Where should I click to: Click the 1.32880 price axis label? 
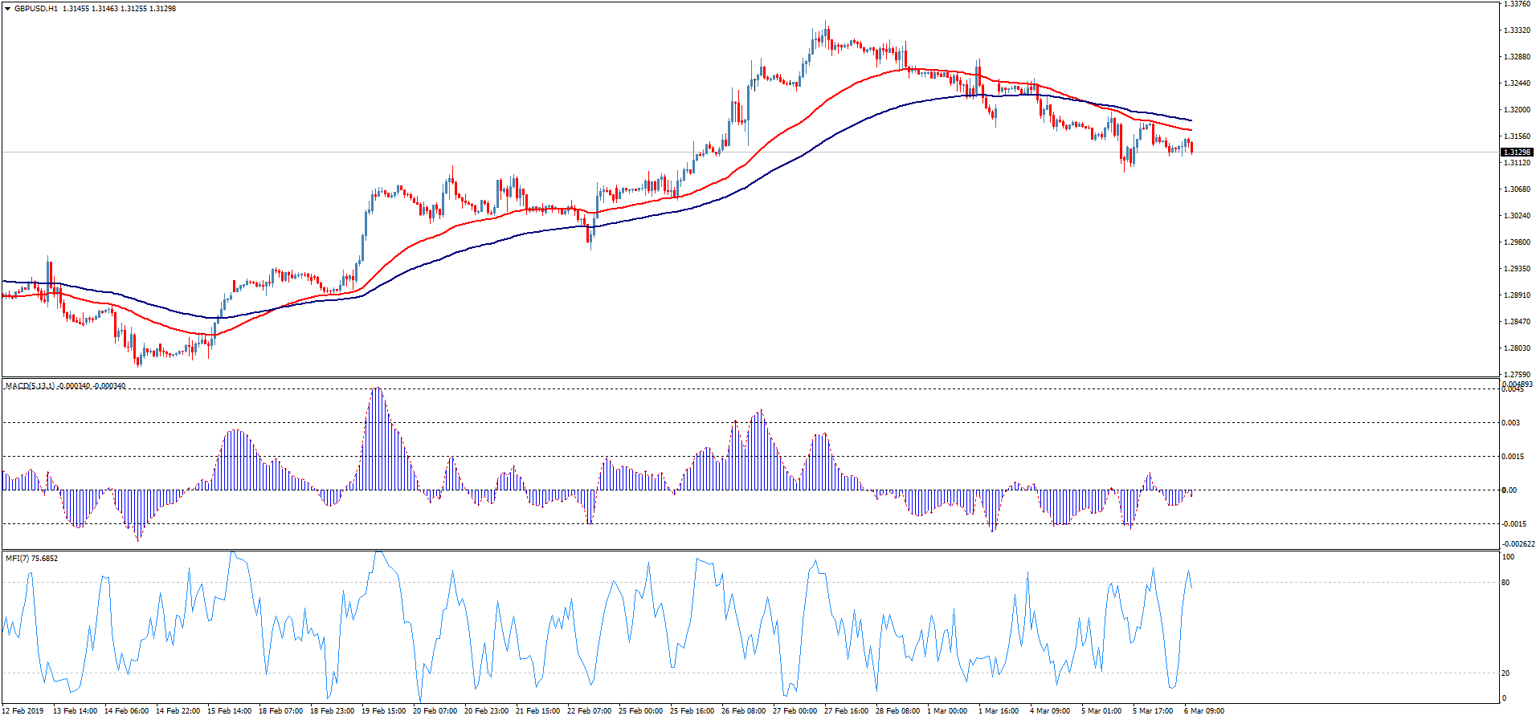[1516, 57]
